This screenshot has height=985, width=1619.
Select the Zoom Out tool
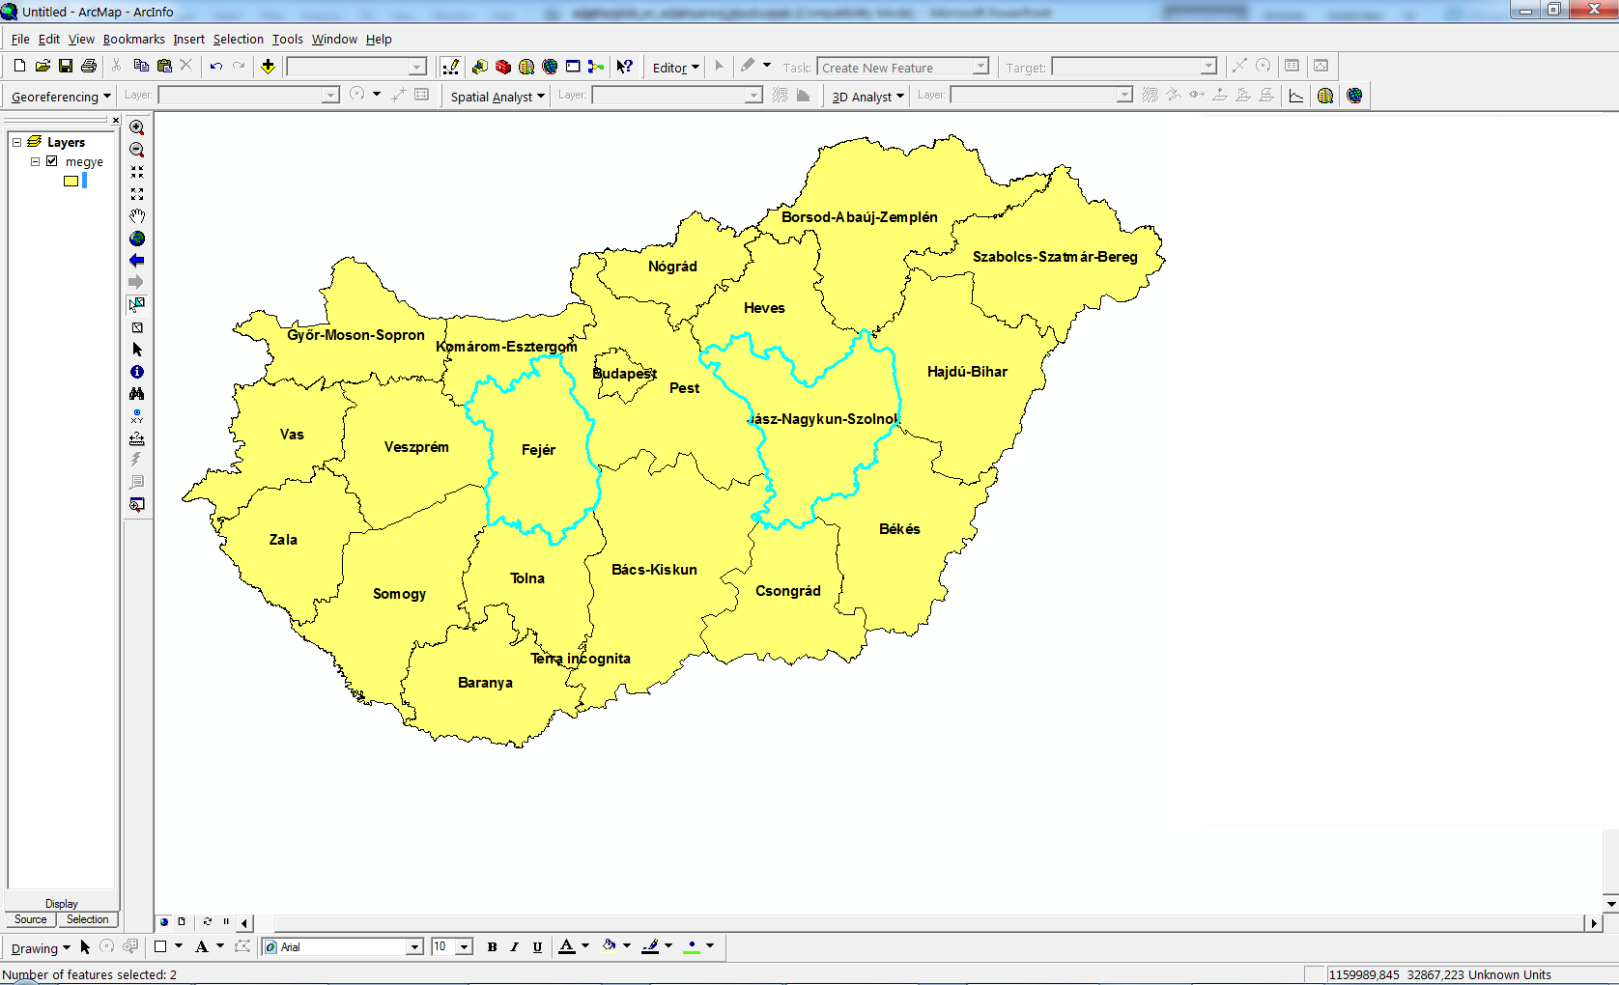(137, 150)
